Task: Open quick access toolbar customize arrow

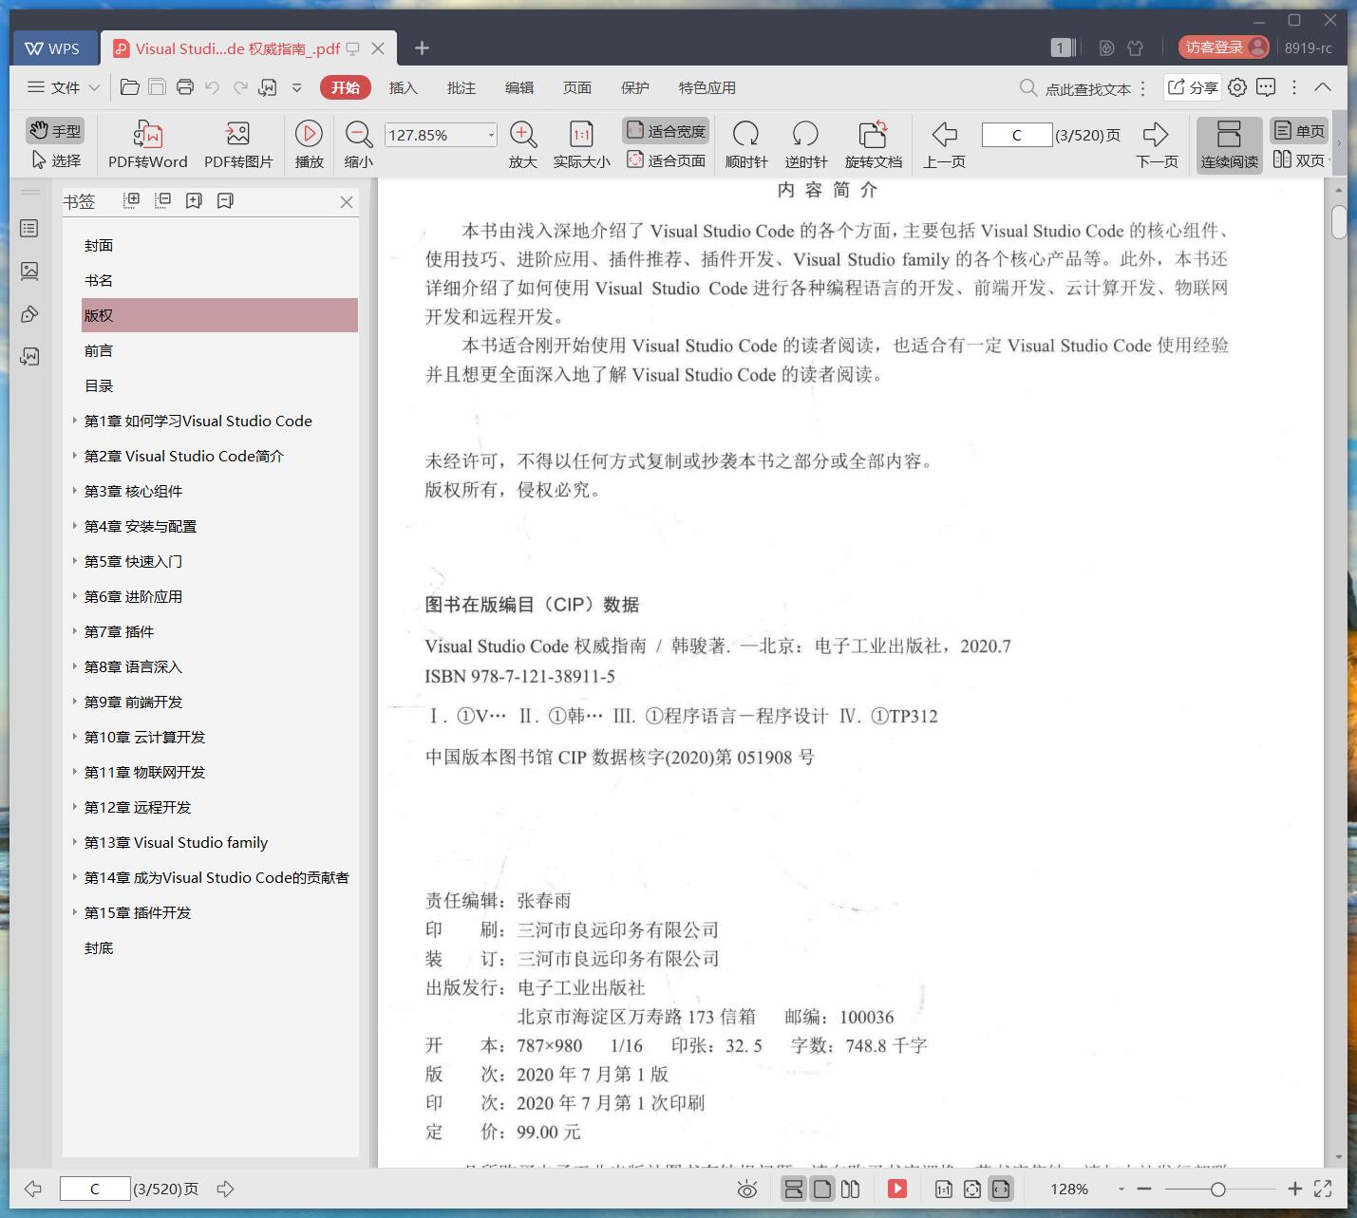Action: [x=296, y=87]
